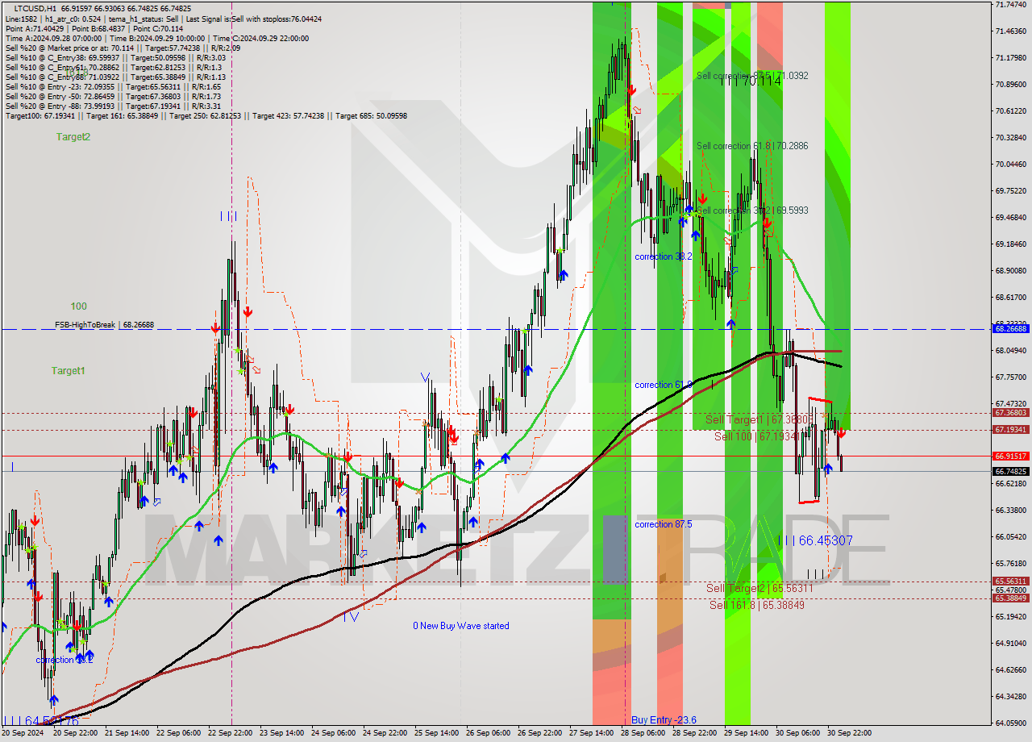Click the '24 Sep 06:00' time axis label
This screenshot has height=742, width=1032.
[x=335, y=733]
